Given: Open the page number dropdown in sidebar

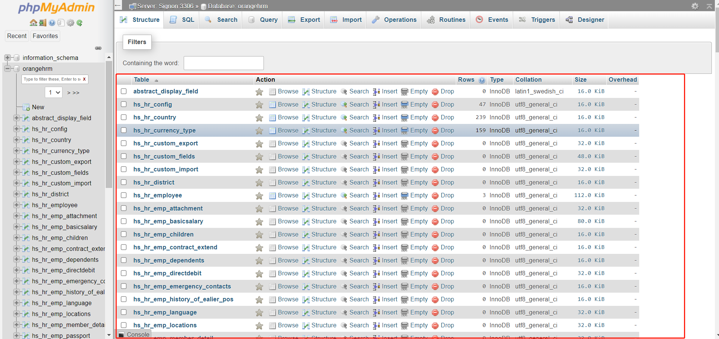Looking at the screenshot, I should 53,92.
